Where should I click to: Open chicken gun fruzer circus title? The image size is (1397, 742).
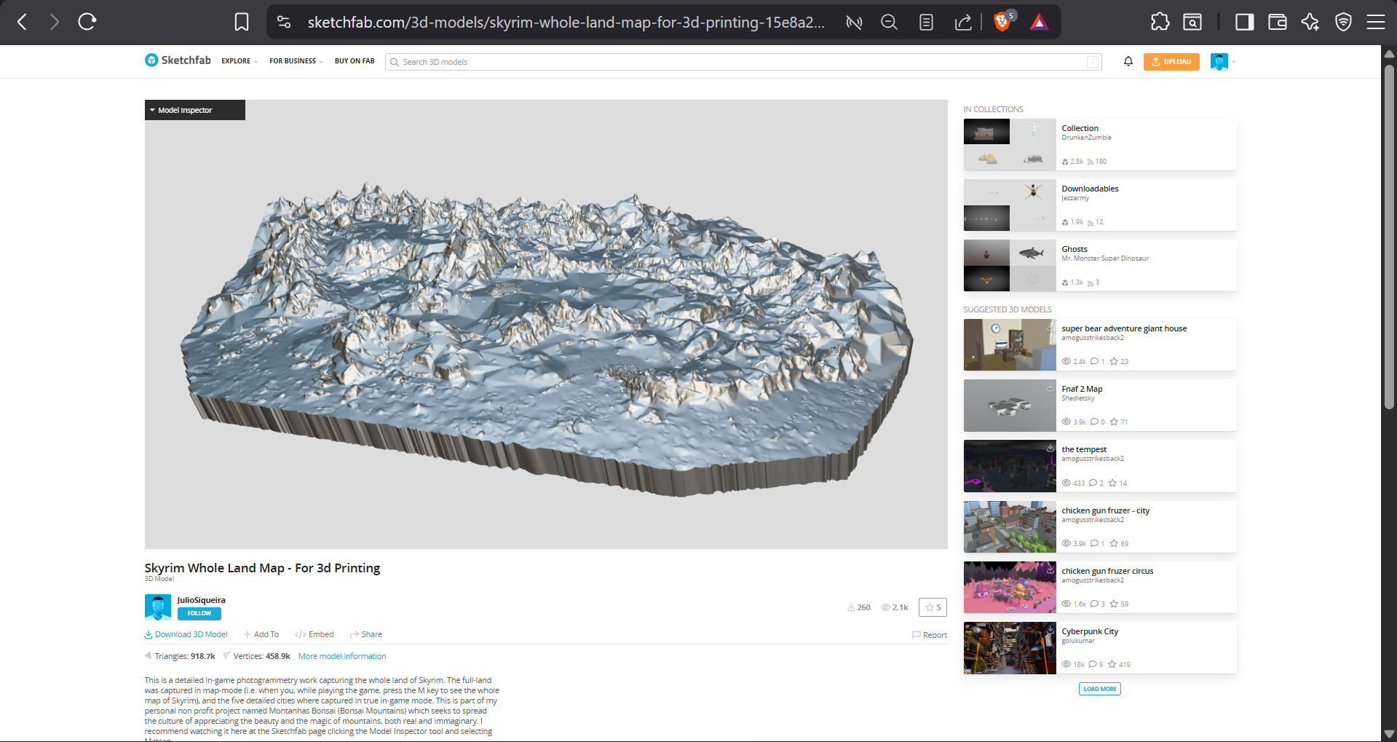[1107, 571]
